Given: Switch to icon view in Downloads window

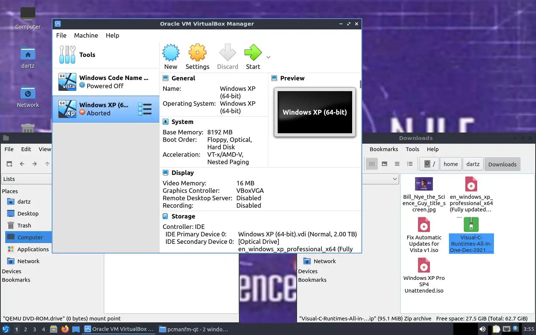Looking at the screenshot, I should click(372, 164).
